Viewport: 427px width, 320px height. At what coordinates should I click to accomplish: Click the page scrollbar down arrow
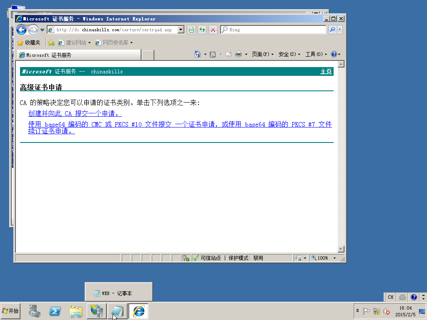(x=341, y=249)
